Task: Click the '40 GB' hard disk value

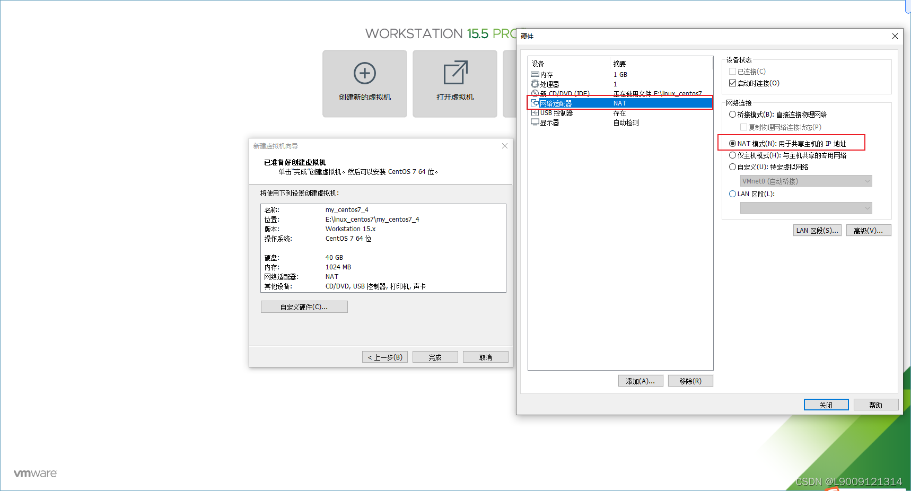Action: [334, 258]
